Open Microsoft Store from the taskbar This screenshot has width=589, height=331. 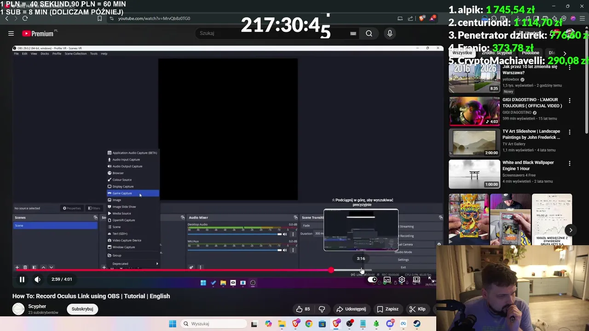click(322, 324)
